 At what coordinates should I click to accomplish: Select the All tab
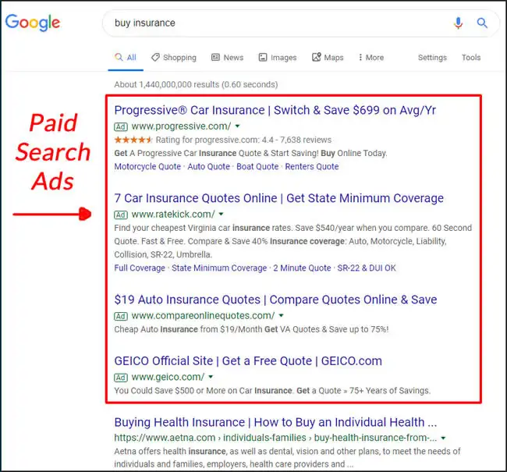pos(126,58)
